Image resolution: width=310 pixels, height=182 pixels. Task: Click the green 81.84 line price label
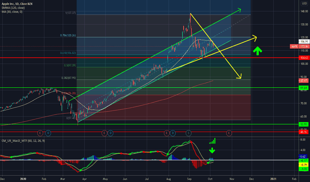pos(303,88)
